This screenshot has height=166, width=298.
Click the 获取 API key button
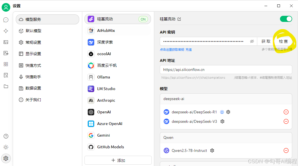tap(266, 41)
